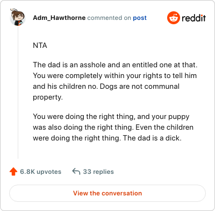
Task: Click the "33 replies" count
Action: (x=98, y=172)
